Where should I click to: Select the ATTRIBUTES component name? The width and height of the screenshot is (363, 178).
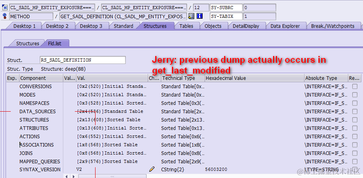(x=34, y=128)
